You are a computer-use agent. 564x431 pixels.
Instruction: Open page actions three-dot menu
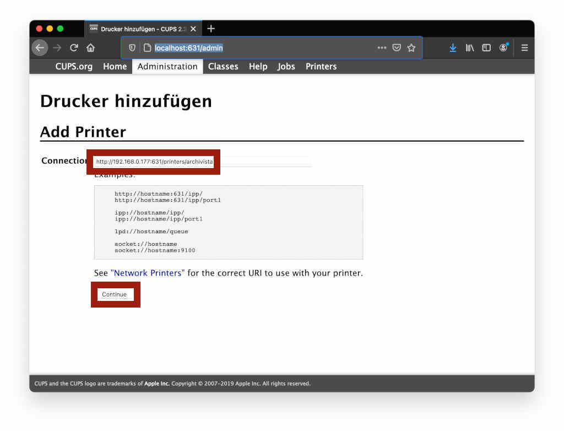point(382,47)
